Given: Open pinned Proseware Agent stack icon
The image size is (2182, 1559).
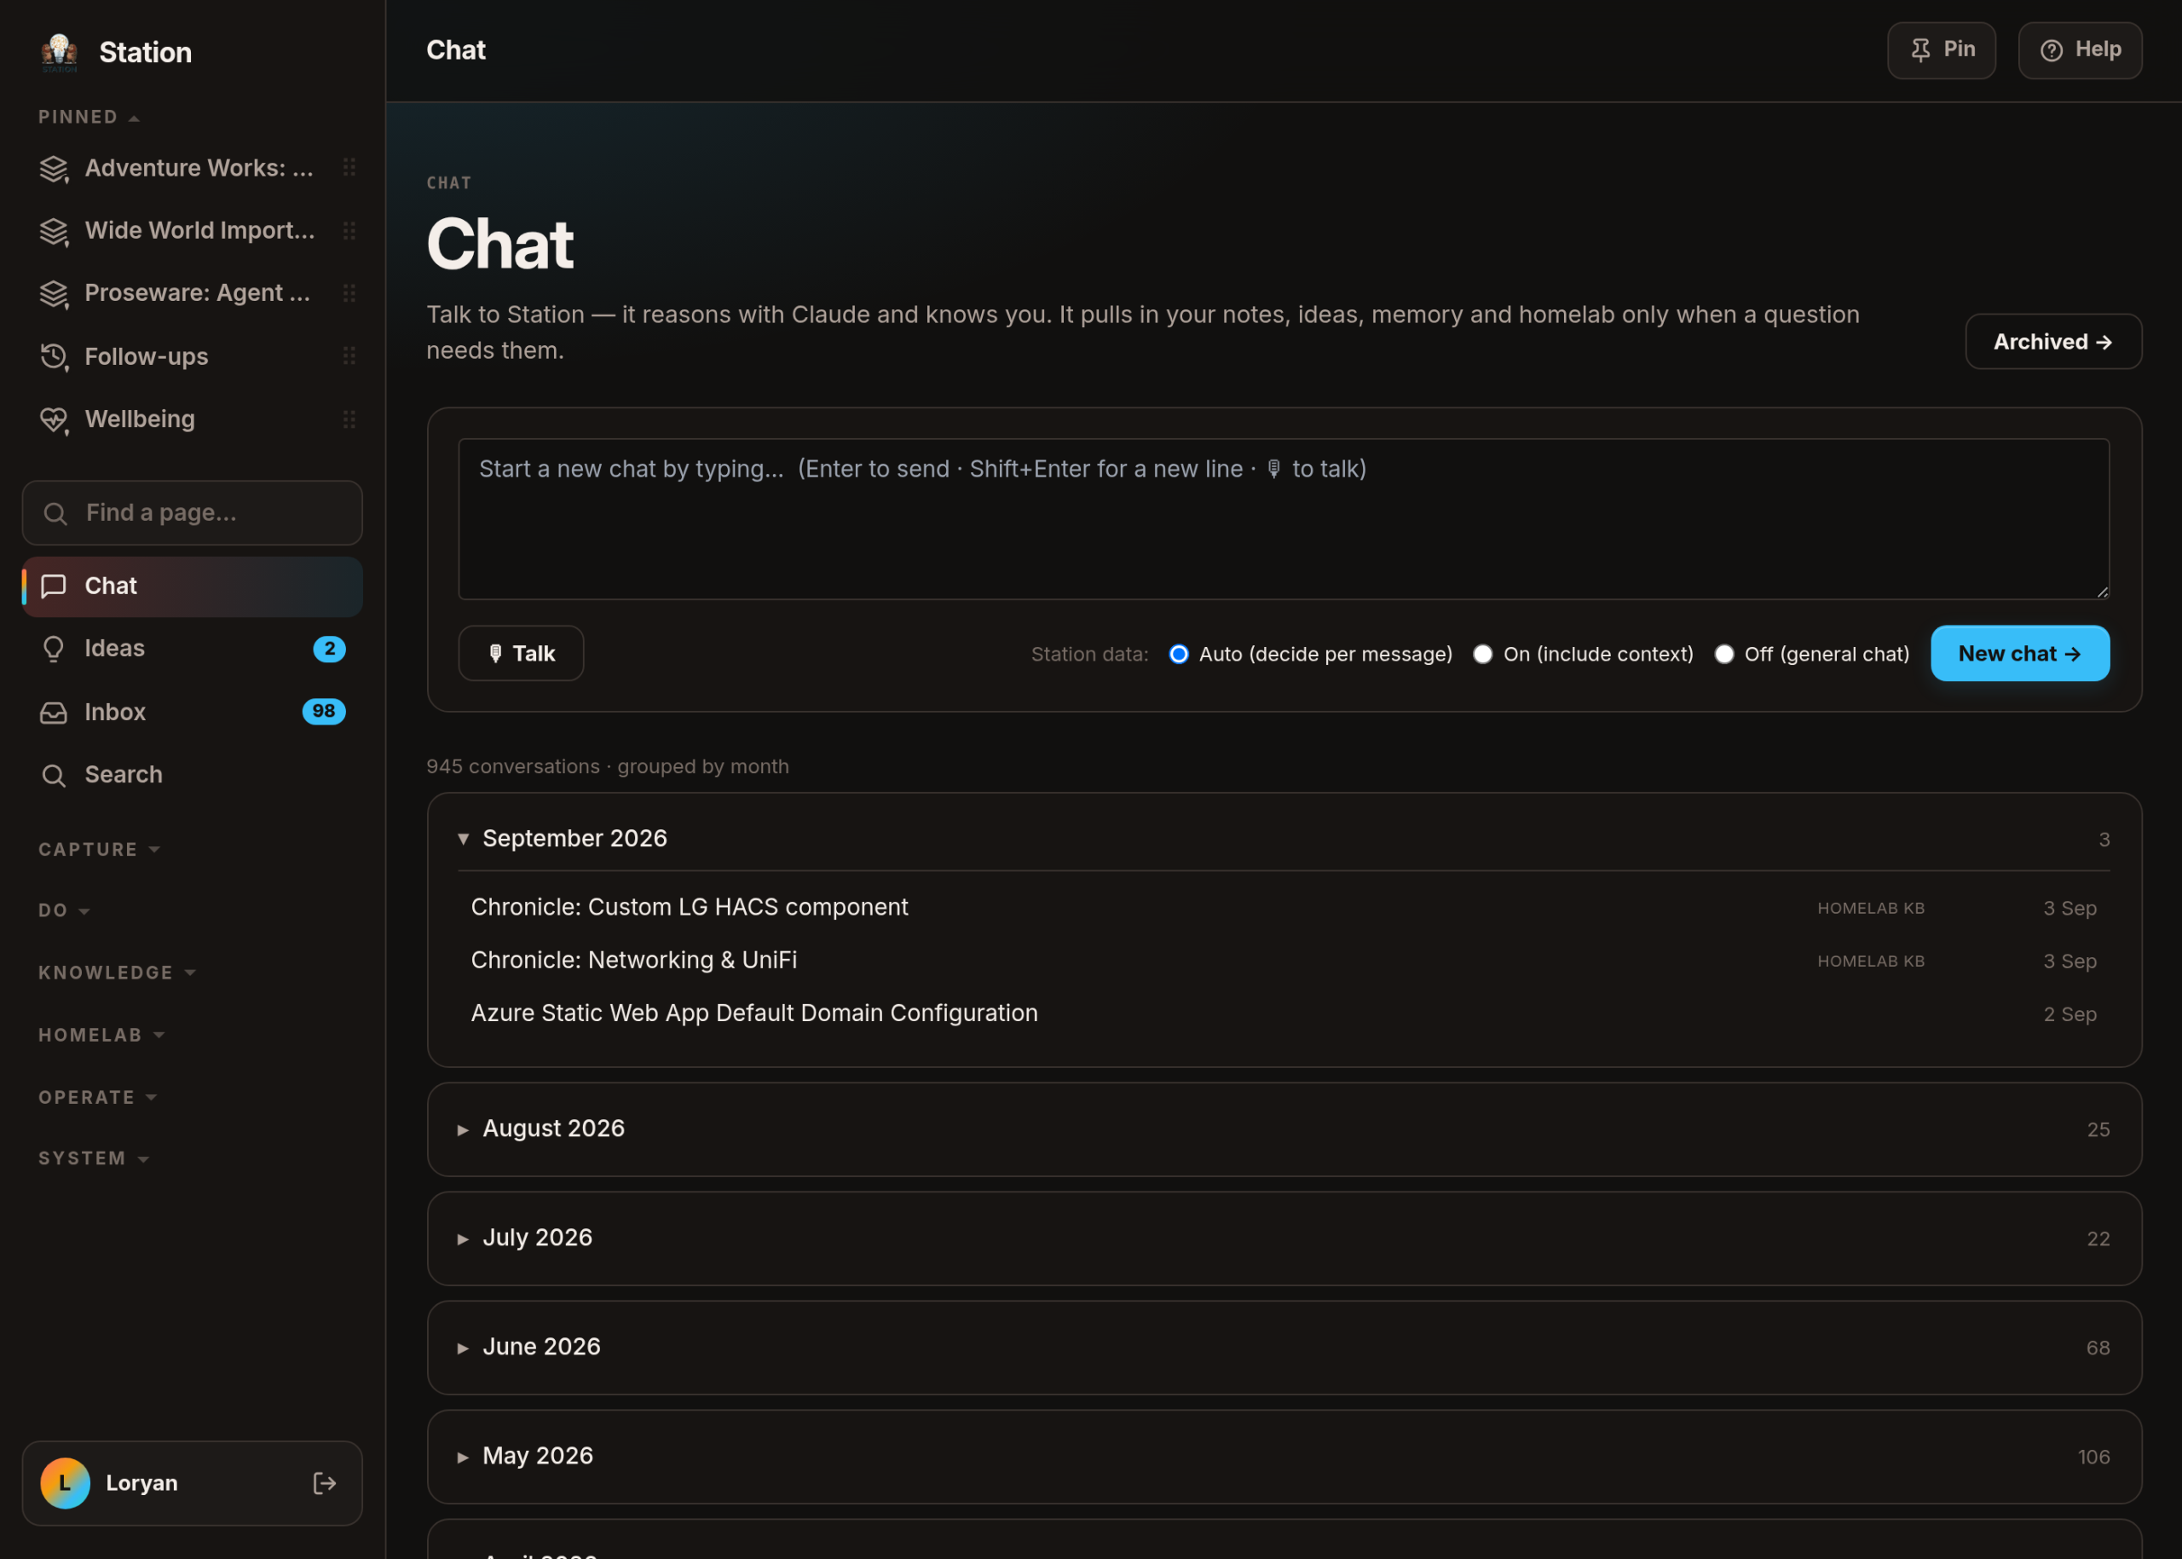Looking at the screenshot, I should coord(54,294).
